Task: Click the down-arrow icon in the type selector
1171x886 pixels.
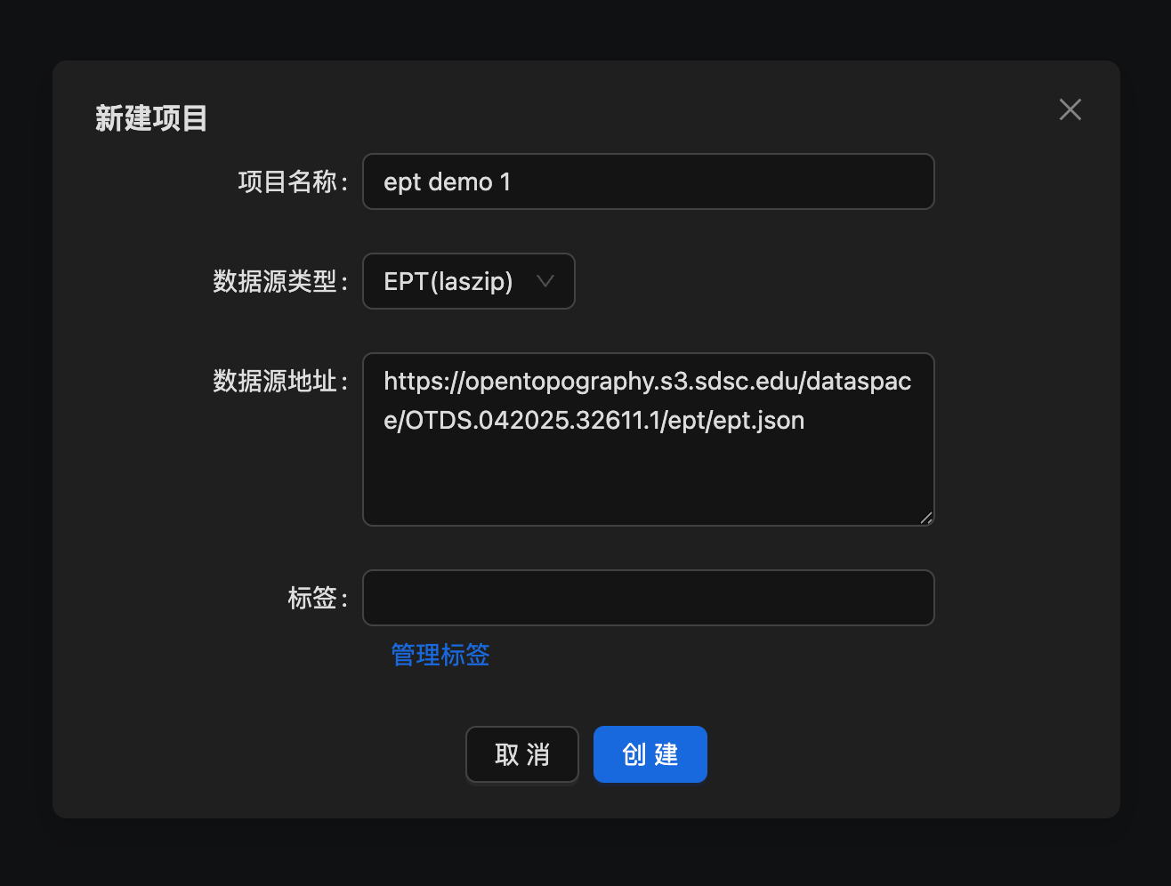Action: tap(545, 281)
